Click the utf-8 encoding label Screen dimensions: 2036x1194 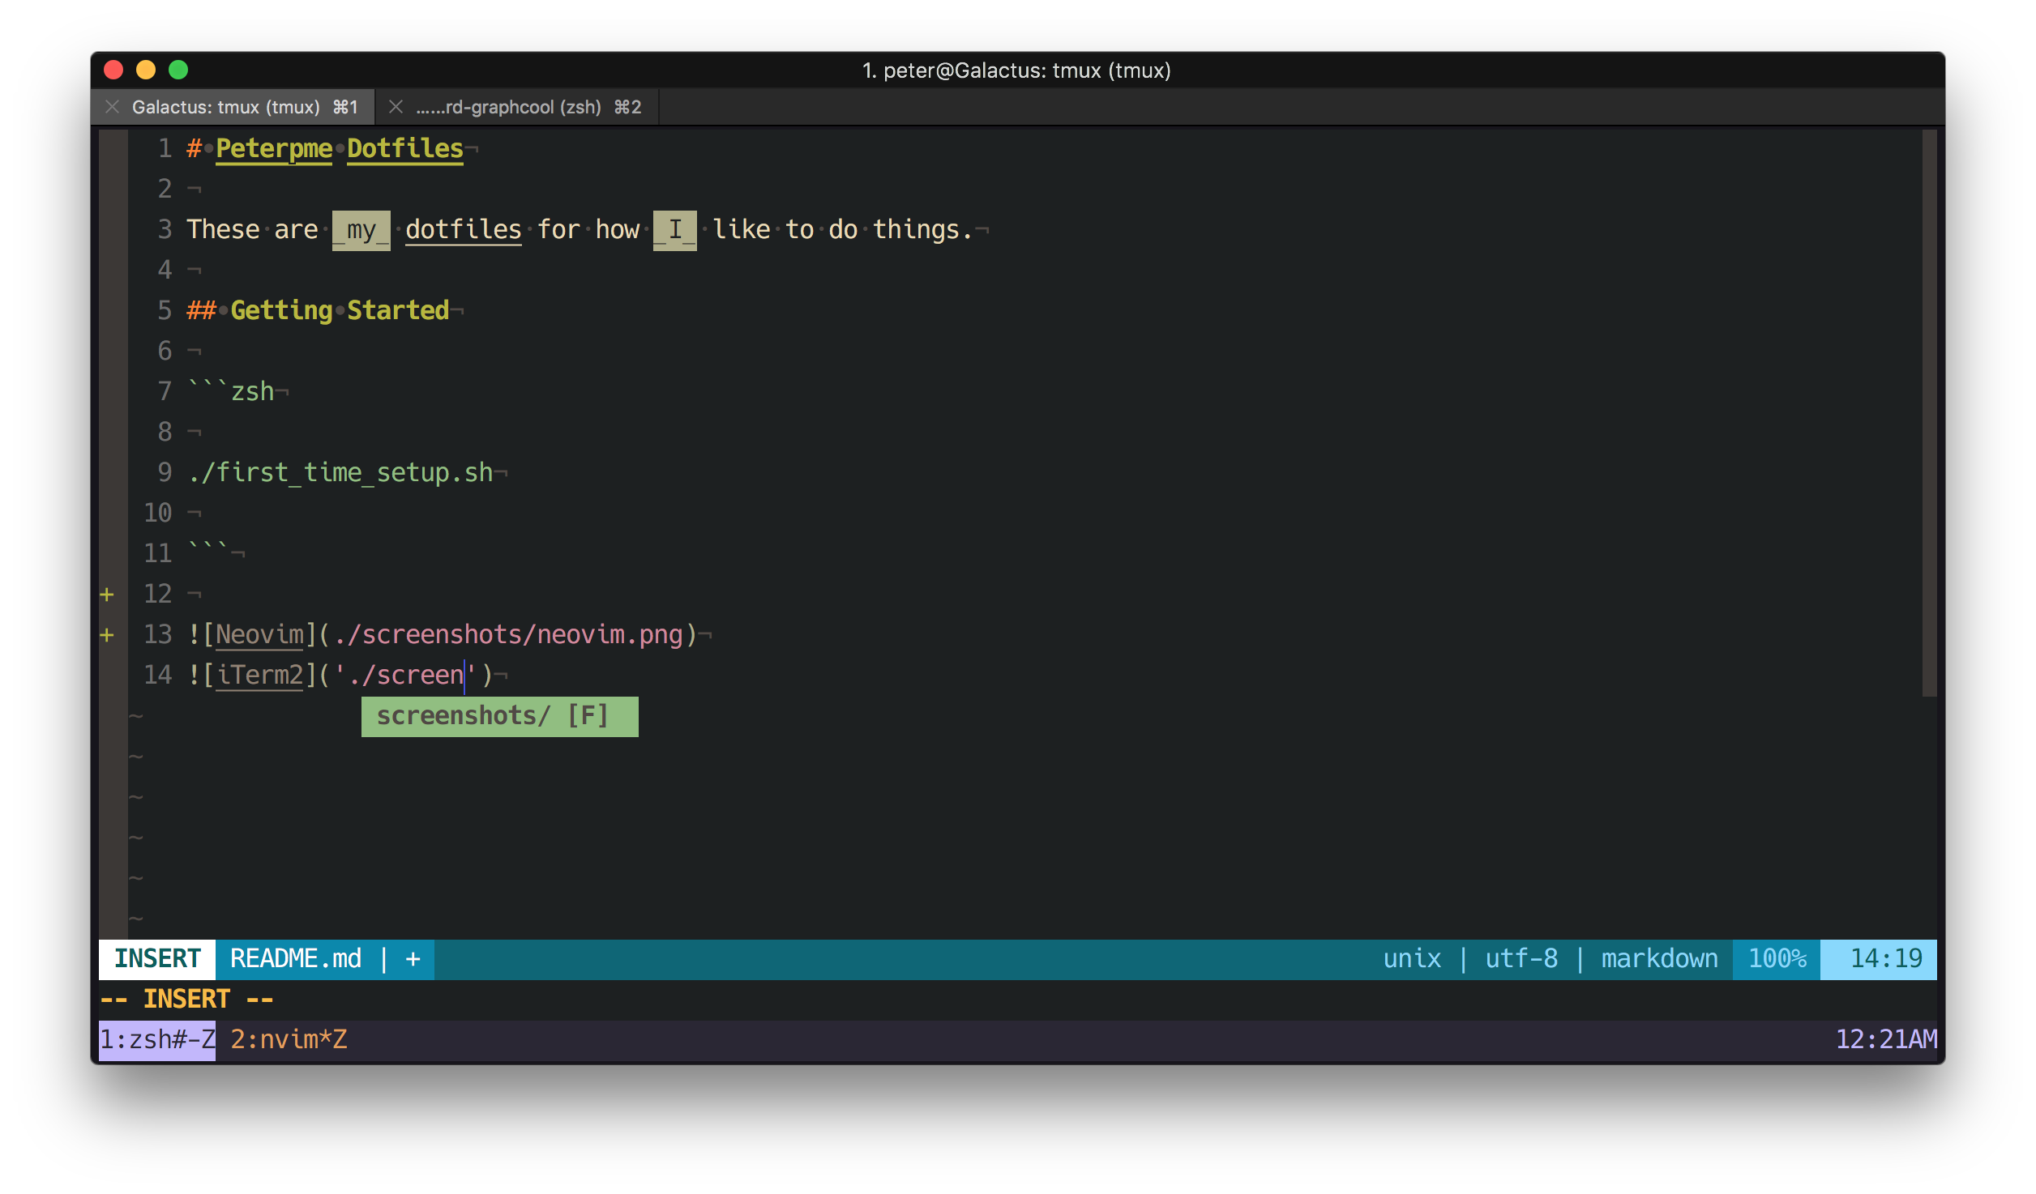[x=1521, y=959]
